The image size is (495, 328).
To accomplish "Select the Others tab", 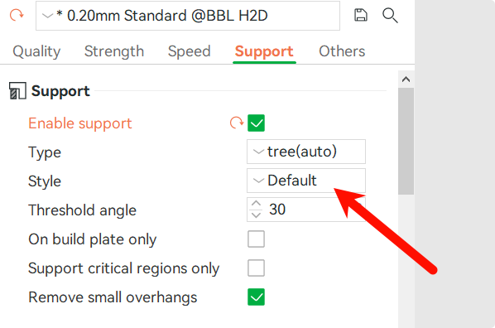I will click(342, 51).
